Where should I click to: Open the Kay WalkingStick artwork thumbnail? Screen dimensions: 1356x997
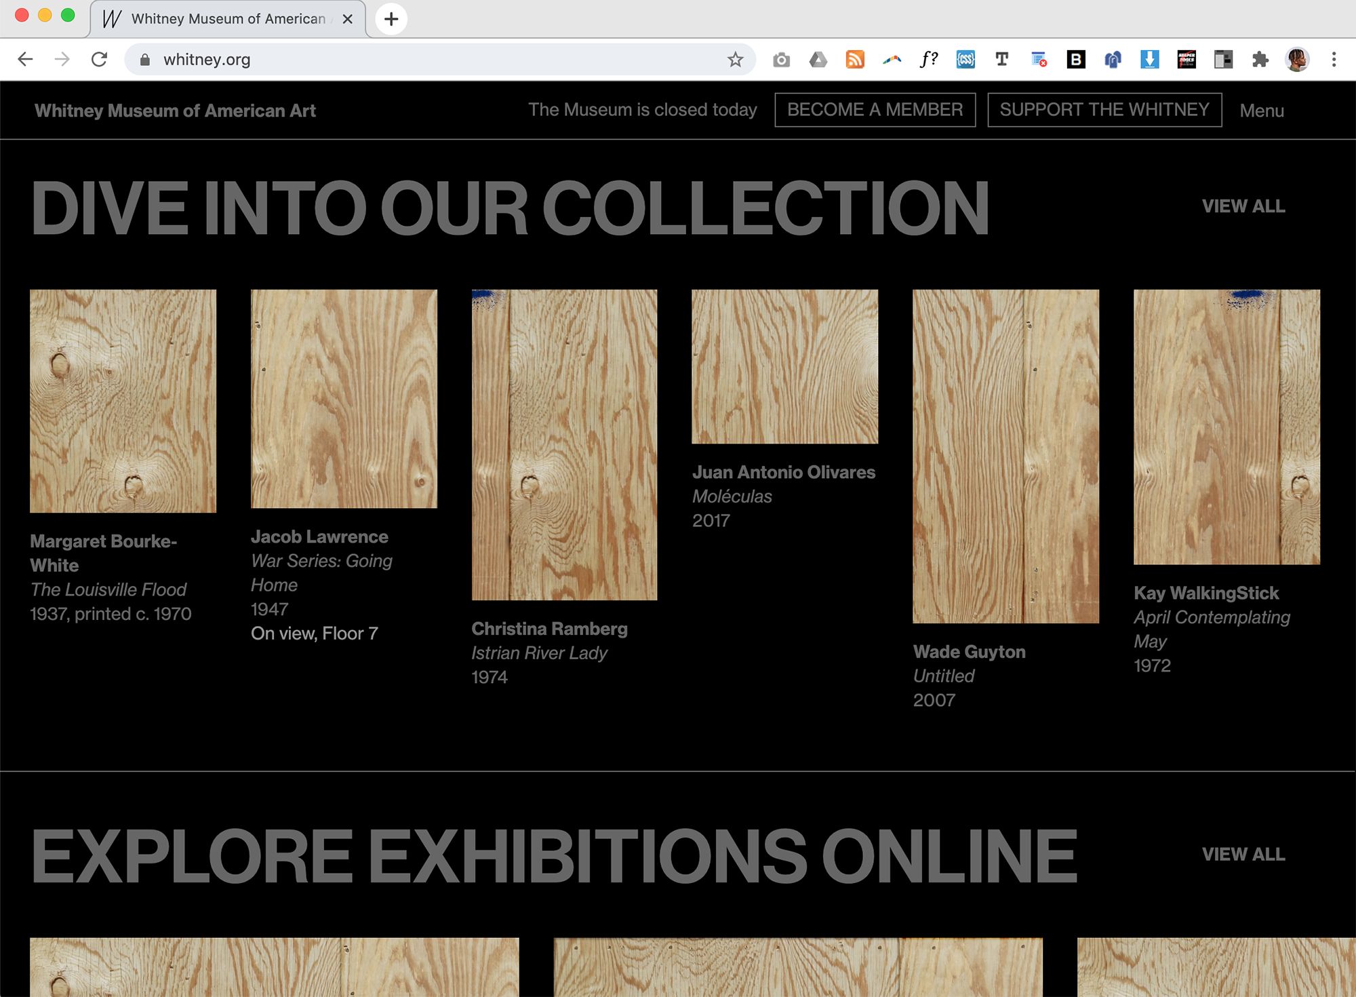[x=1227, y=427]
